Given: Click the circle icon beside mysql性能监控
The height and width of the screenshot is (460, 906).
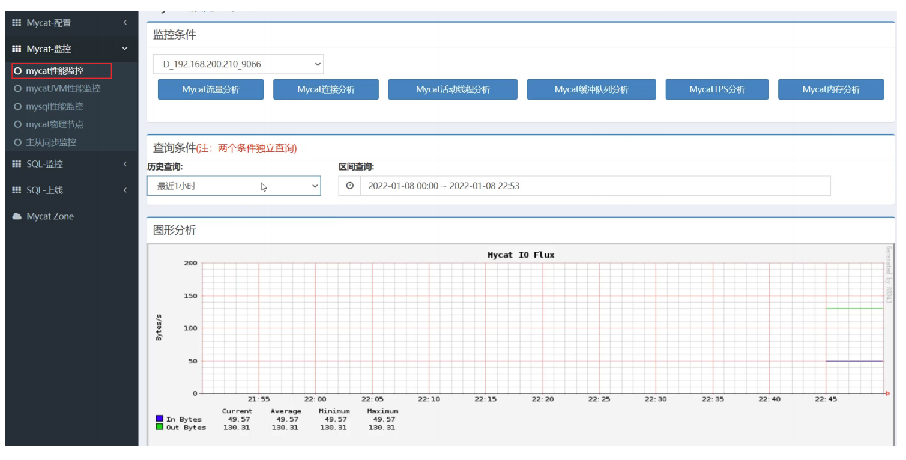Looking at the screenshot, I should click(17, 107).
